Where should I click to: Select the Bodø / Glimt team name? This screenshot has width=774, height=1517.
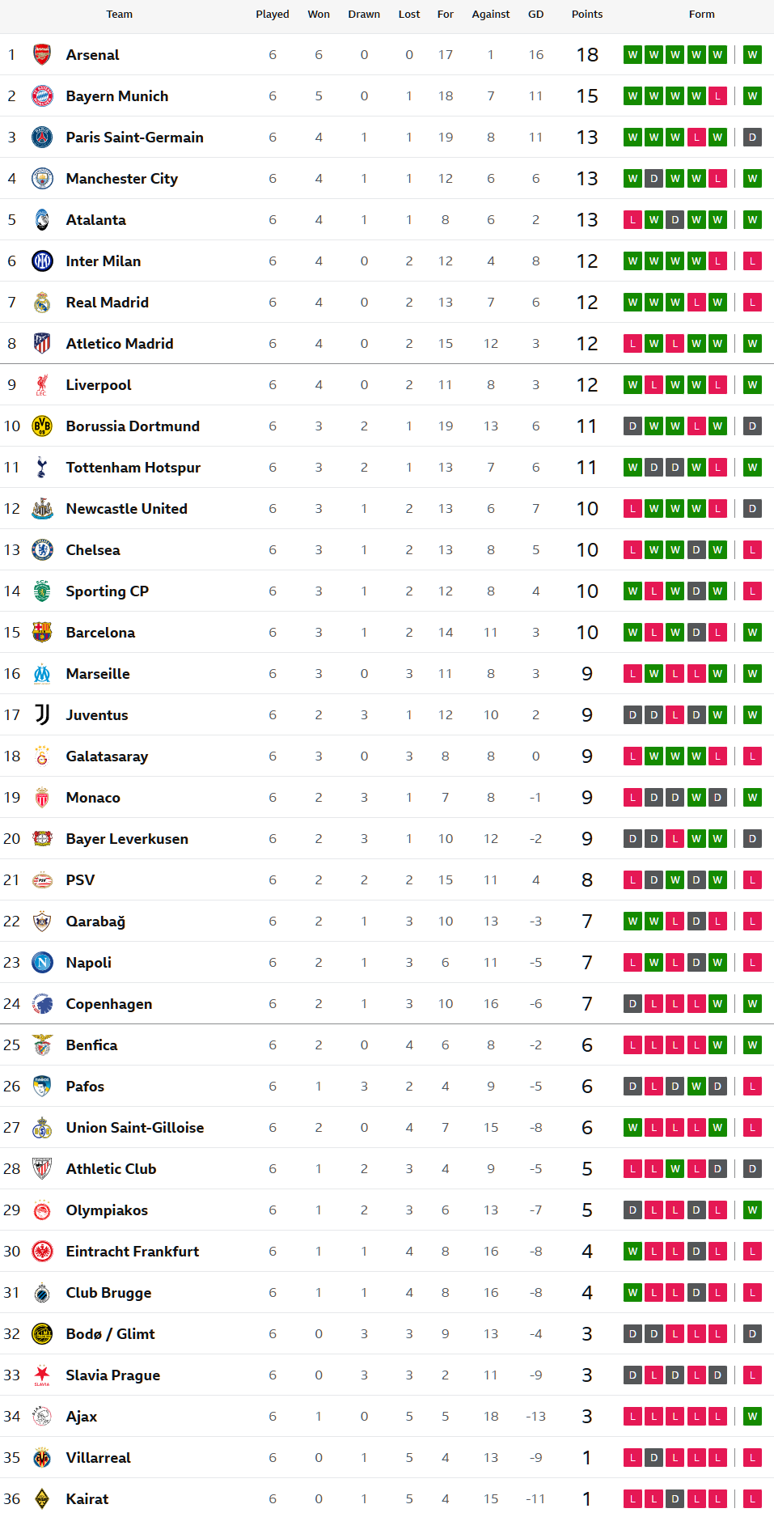[110, 1334]
